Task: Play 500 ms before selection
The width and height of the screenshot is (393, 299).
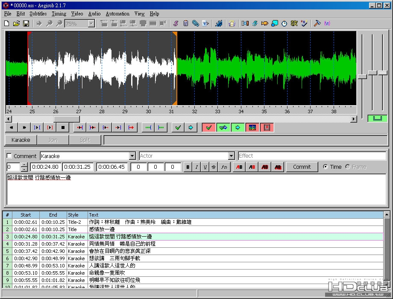Action: (80, 128)
